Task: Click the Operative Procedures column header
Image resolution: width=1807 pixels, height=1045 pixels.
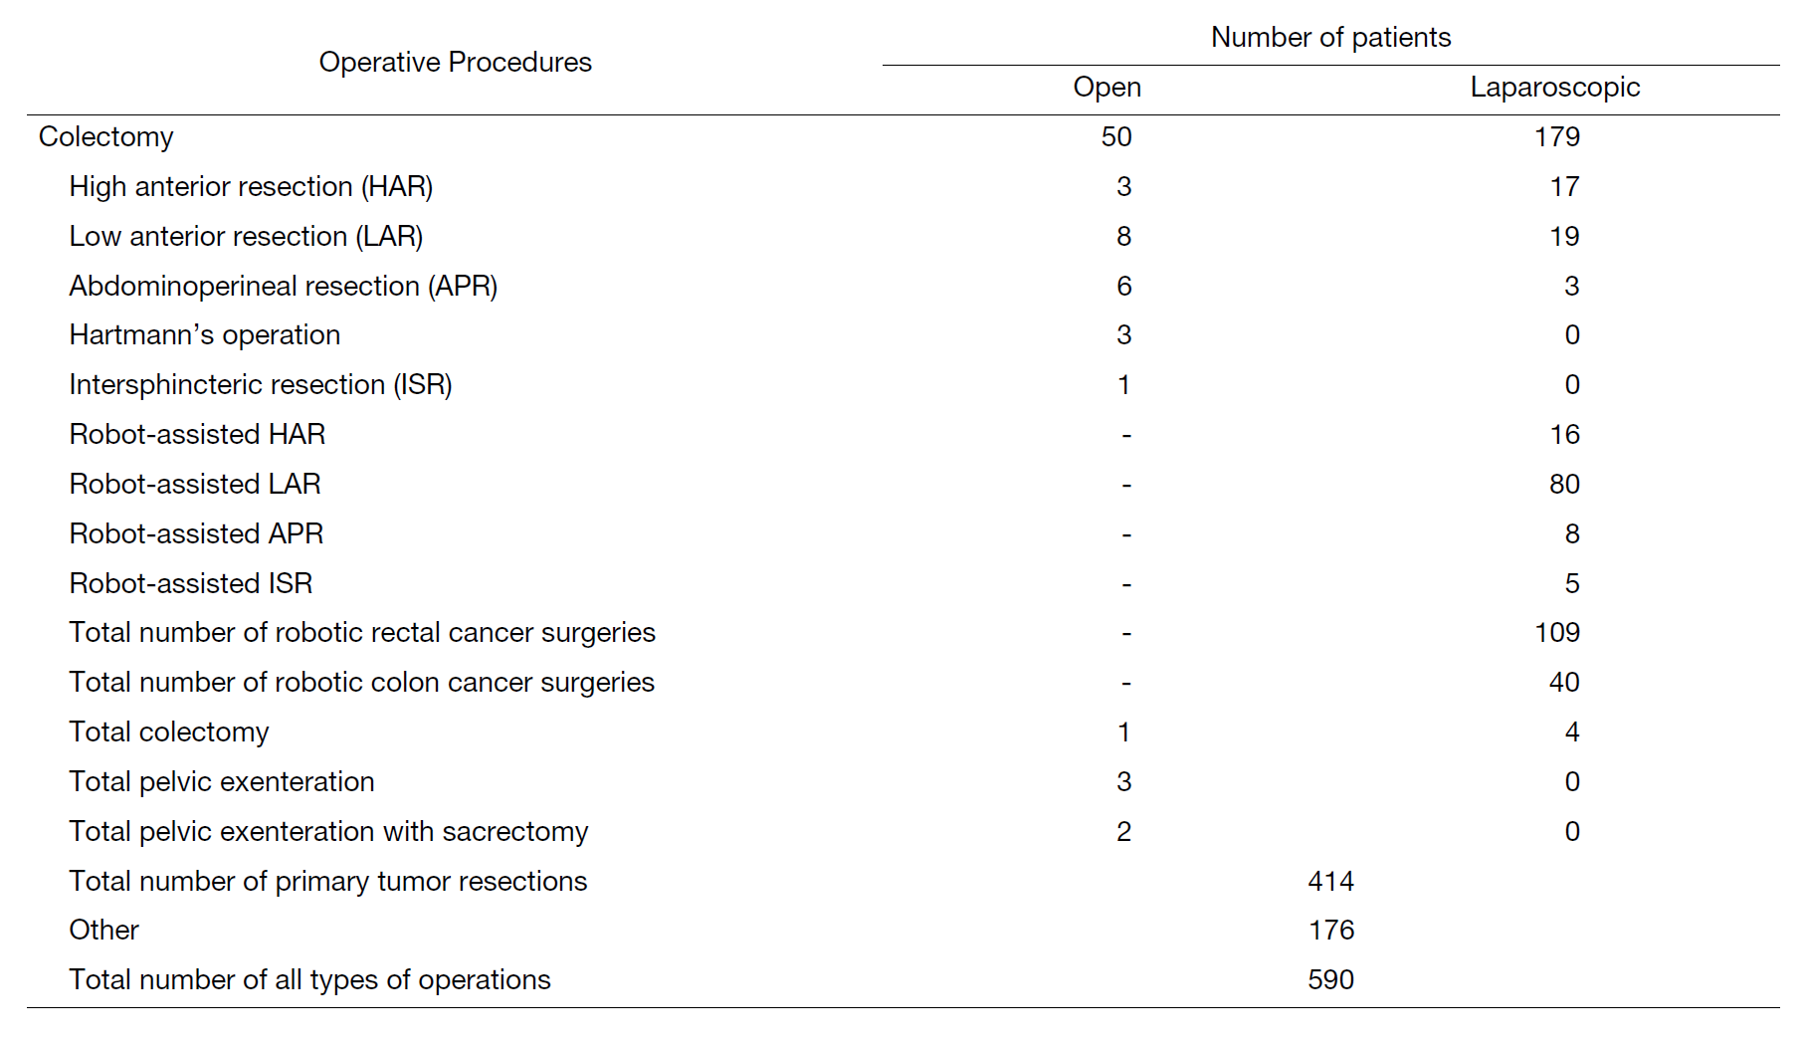Action: 455,62
